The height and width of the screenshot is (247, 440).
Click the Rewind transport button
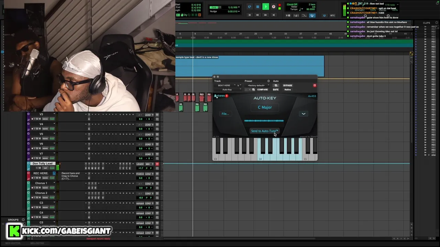(257, 15)
